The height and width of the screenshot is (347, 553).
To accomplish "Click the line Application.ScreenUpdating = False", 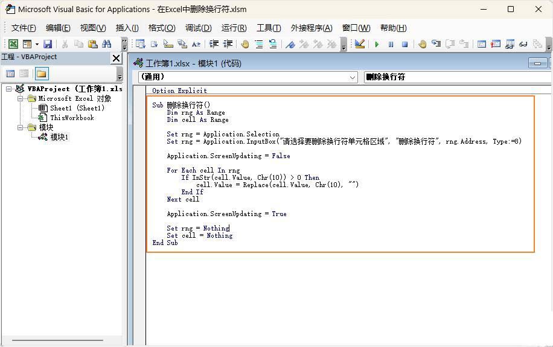I will tap(228, 156).
